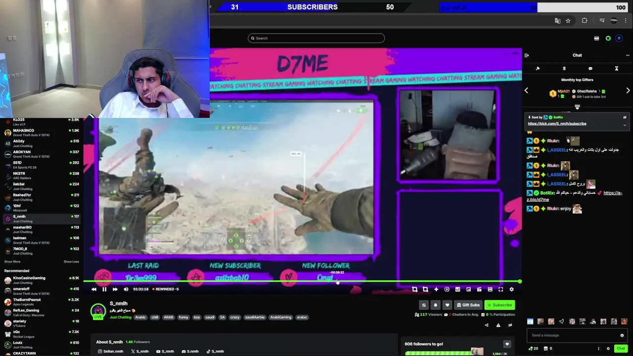Viewport: 633px width, 356px height.
Task: Pause the stream with the pause button
Action: [104, 289]
